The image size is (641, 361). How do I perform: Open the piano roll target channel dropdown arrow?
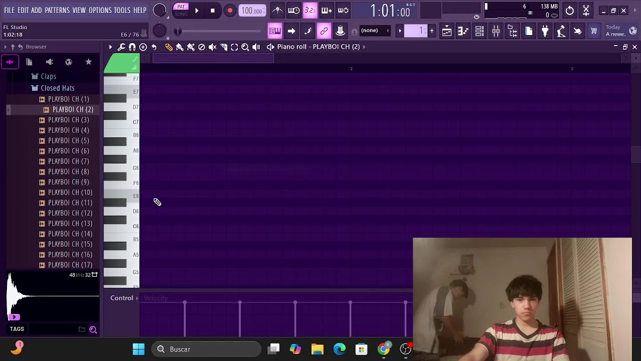click(x=364, y=47)
